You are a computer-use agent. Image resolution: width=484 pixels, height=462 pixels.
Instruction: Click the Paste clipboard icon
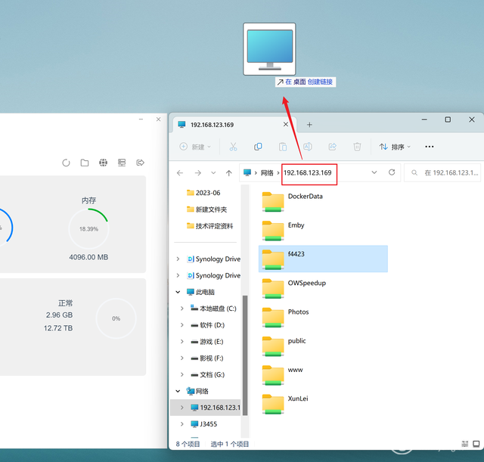click(x=283, y=147)
